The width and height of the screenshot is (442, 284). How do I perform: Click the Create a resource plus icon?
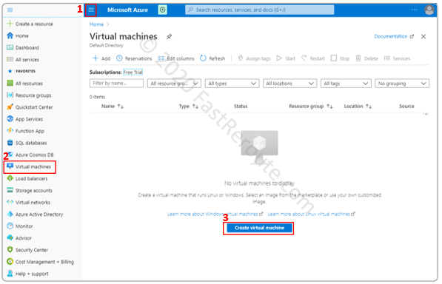pos(10,24)
